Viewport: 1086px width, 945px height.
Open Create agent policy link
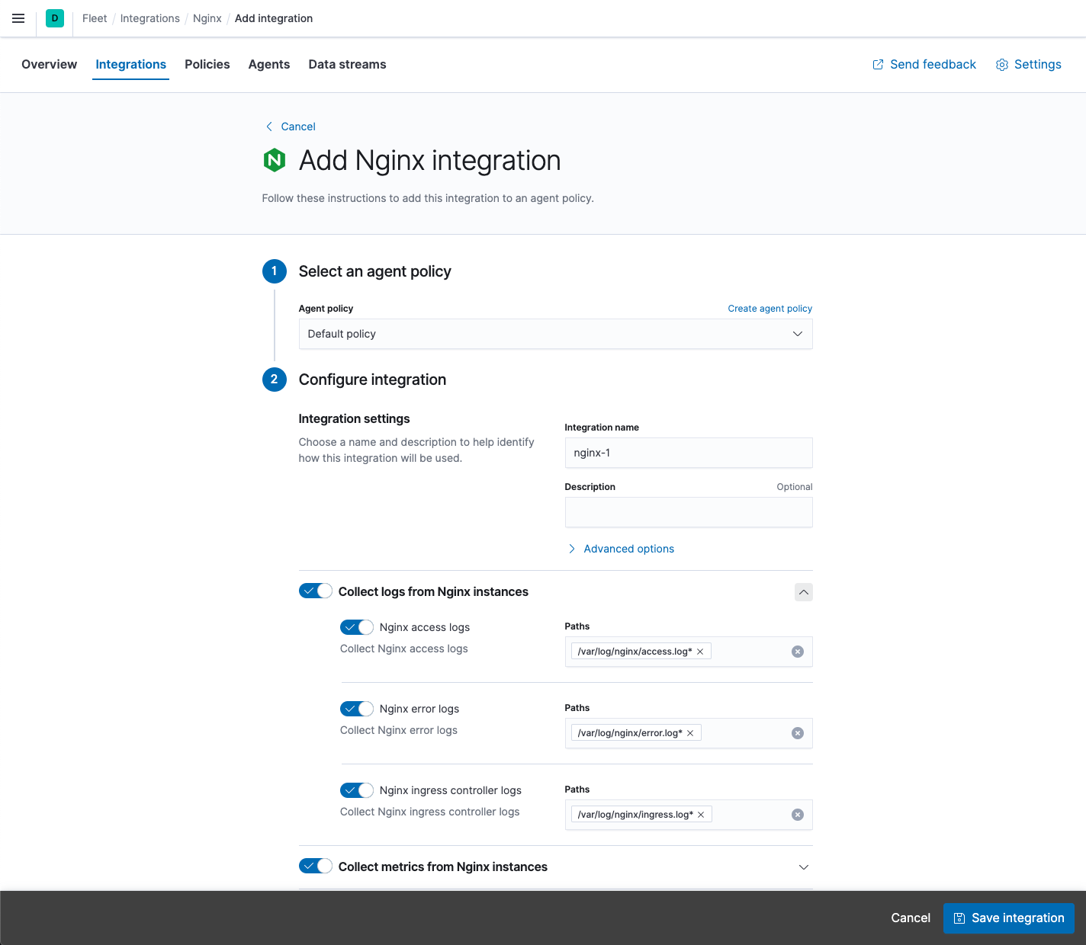pos(770,308)
